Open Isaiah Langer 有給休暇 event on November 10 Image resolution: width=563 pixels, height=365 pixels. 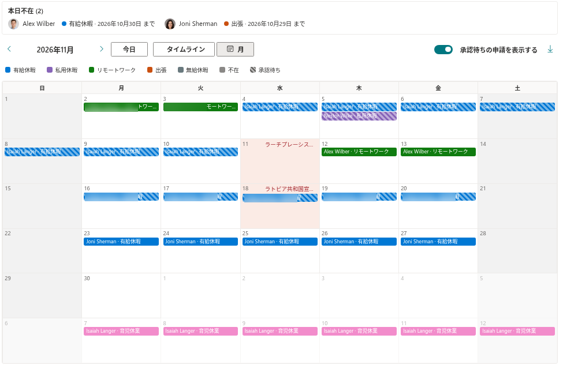(201, 152)
